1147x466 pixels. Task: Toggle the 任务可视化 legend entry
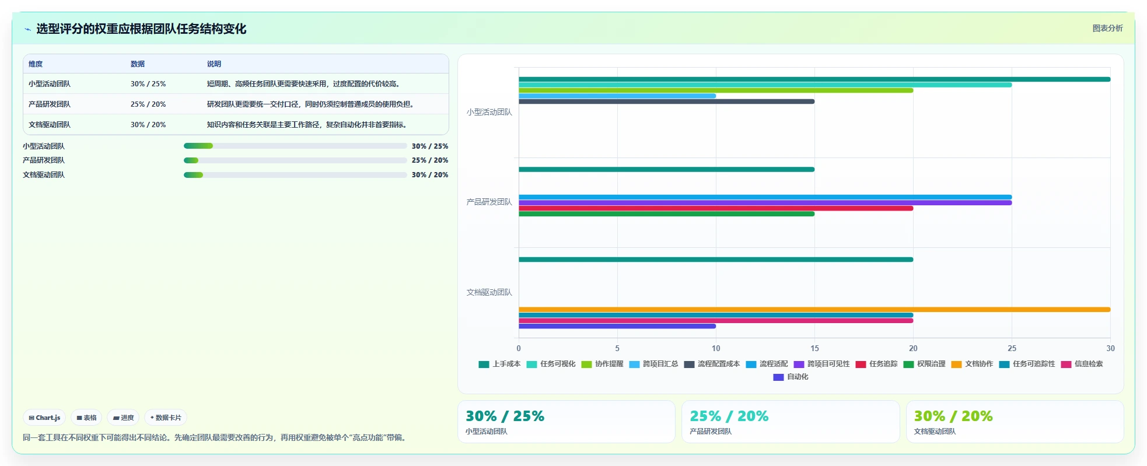point(551,364)
